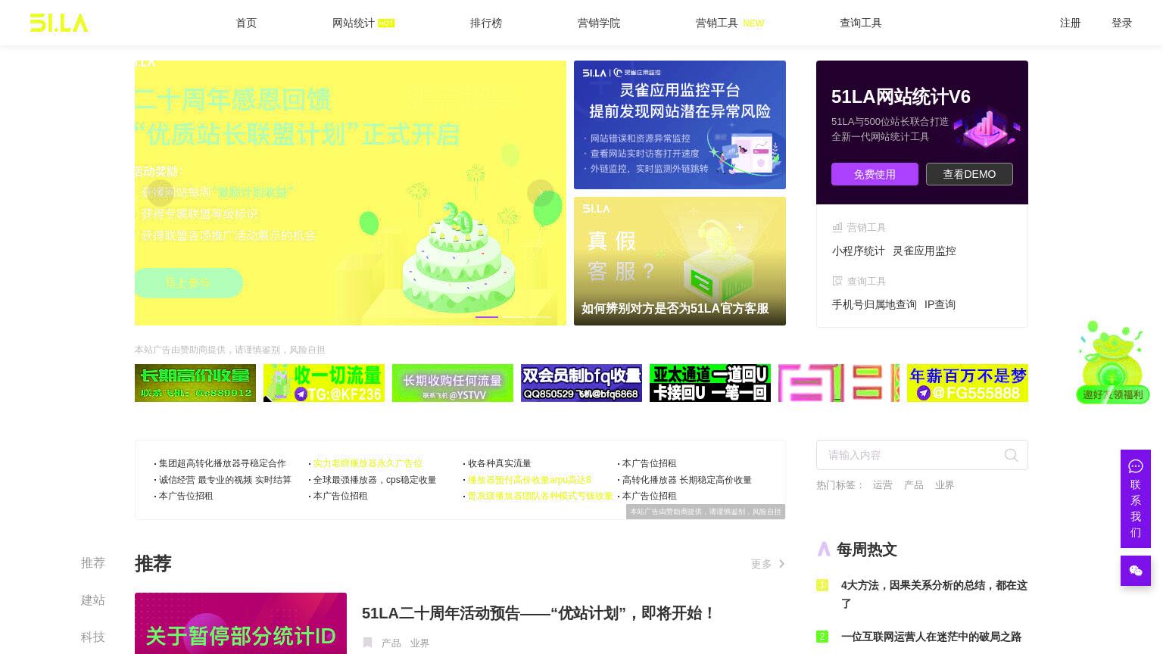
Task: Click the 二十周年感恩回馈 main banner
Action: click(x=351, y=193)
